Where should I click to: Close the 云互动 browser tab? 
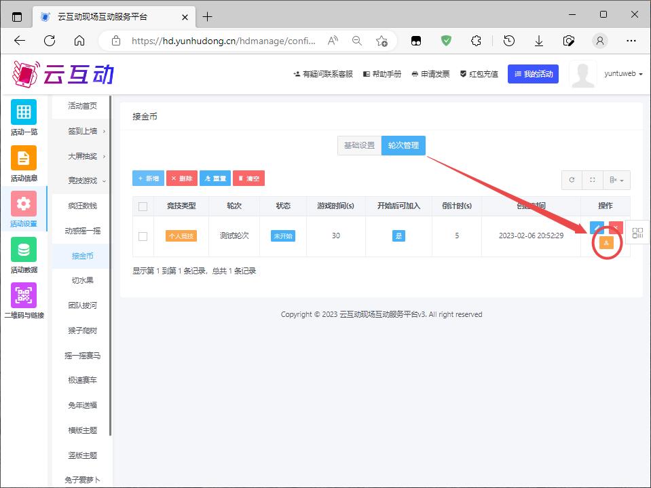click(x=185, y=18)
